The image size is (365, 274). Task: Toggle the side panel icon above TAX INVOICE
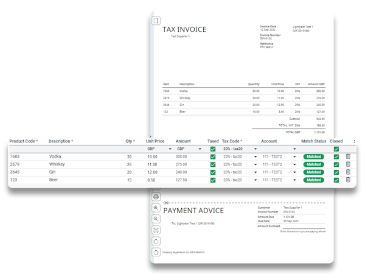click(x=156, y=21)
